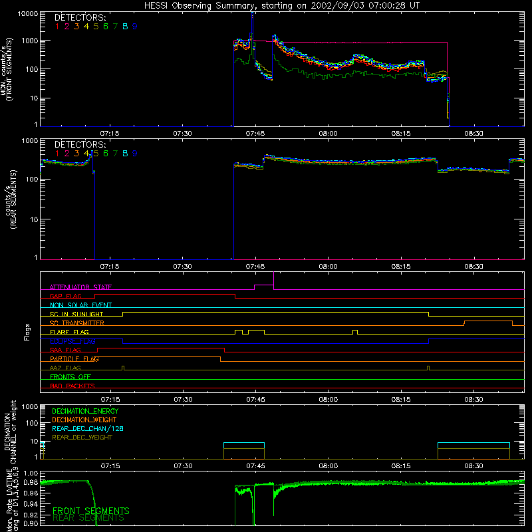Click the 07:15 time label under flags panel
The height and width of the screenshot is (532, 532).
point(110,400)
